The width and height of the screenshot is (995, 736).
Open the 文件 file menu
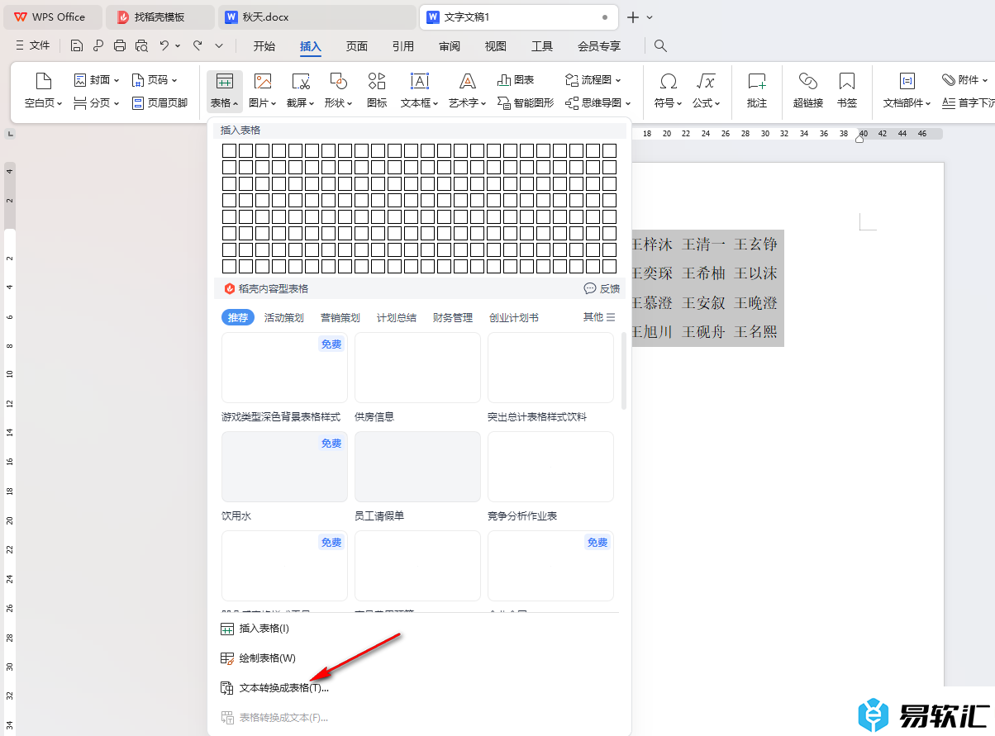click(33, 46)
